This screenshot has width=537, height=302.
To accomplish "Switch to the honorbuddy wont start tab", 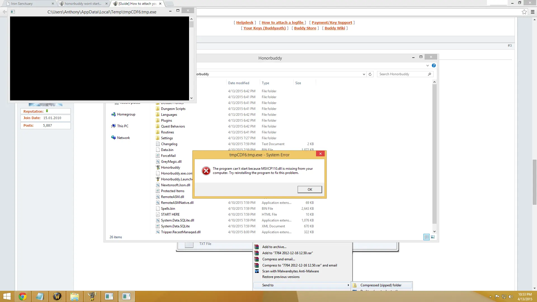I will coord(83,4).
